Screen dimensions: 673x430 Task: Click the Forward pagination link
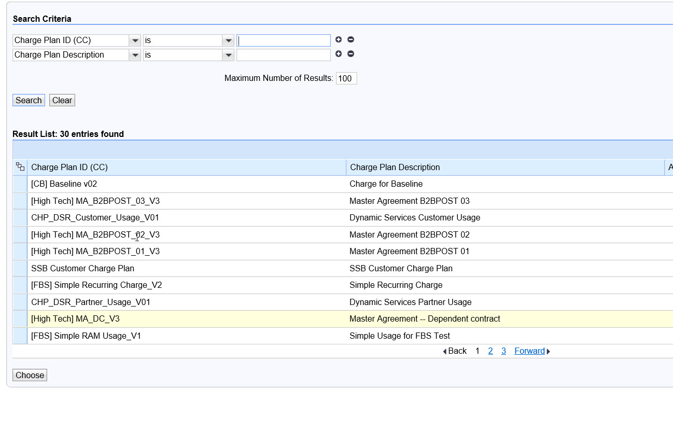point(530,351)
